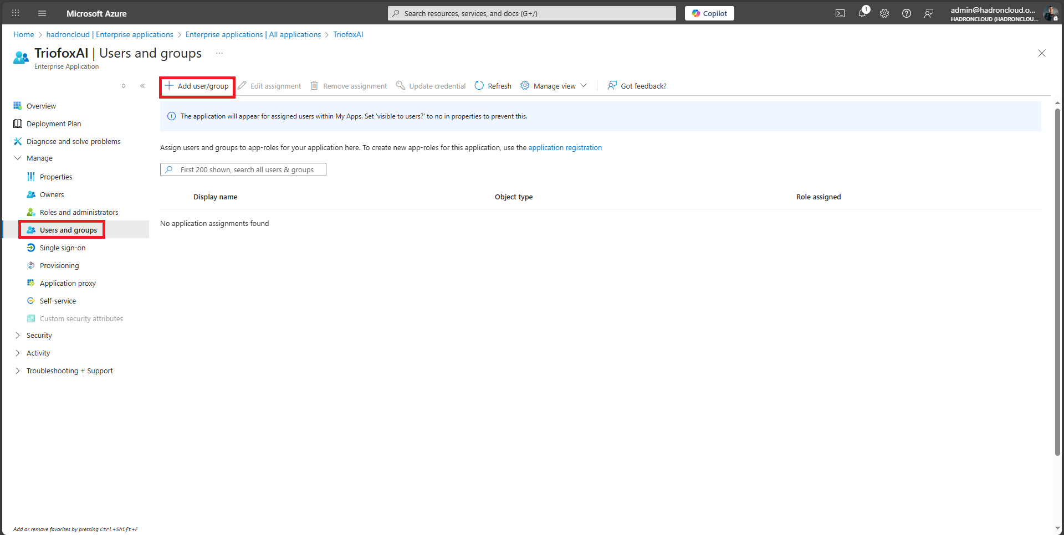This screenshot has width=1064, height=535.
Task: Open the top-bar Feedback icon
Action: tap(929, 13)
